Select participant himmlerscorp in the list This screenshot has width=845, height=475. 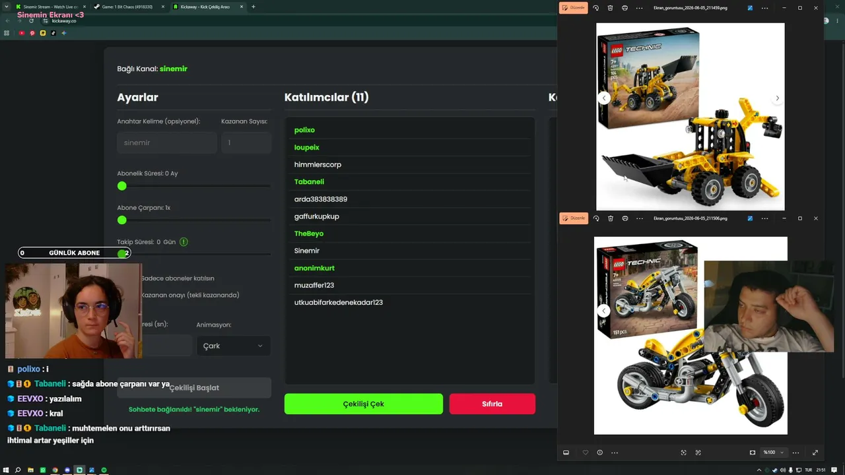(318, 164)
